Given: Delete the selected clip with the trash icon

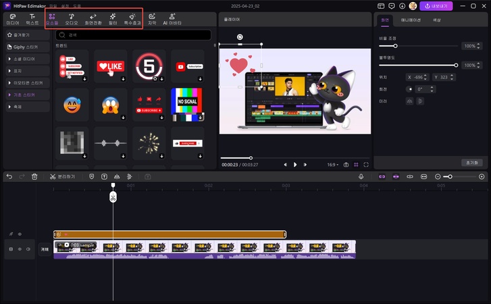Looking at the screenshot, I should pos(34,176).
